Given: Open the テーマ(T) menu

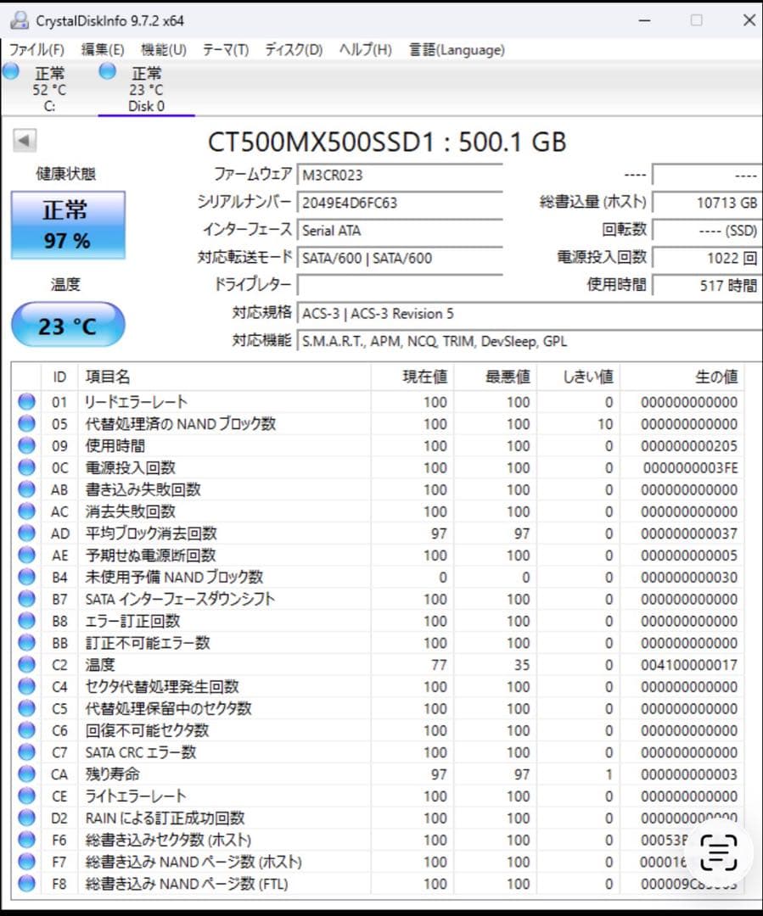Looking at the screenshot, I should (x=226, y=50).
